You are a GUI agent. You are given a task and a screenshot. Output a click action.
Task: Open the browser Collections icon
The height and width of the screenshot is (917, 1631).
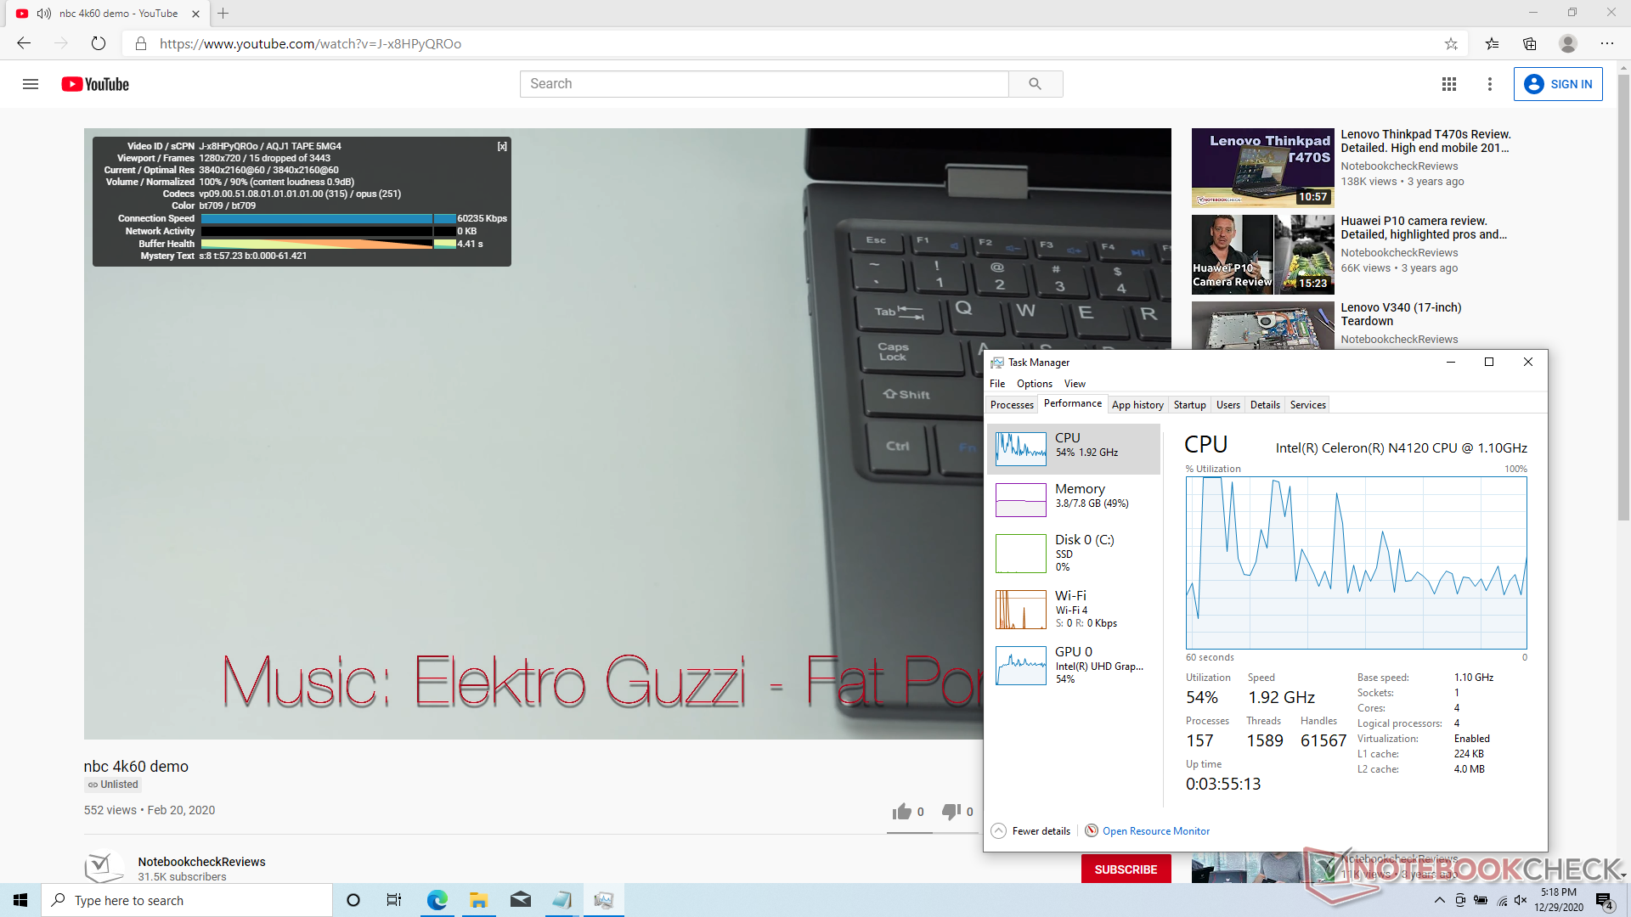coord(1530,44)
